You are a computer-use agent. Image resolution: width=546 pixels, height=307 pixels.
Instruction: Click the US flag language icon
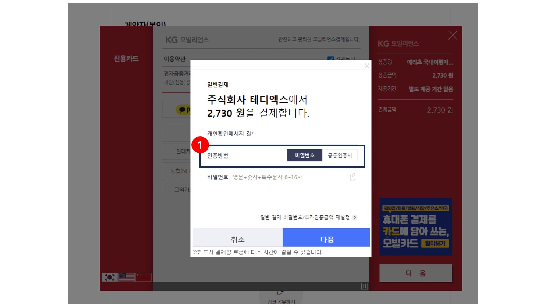126,277
